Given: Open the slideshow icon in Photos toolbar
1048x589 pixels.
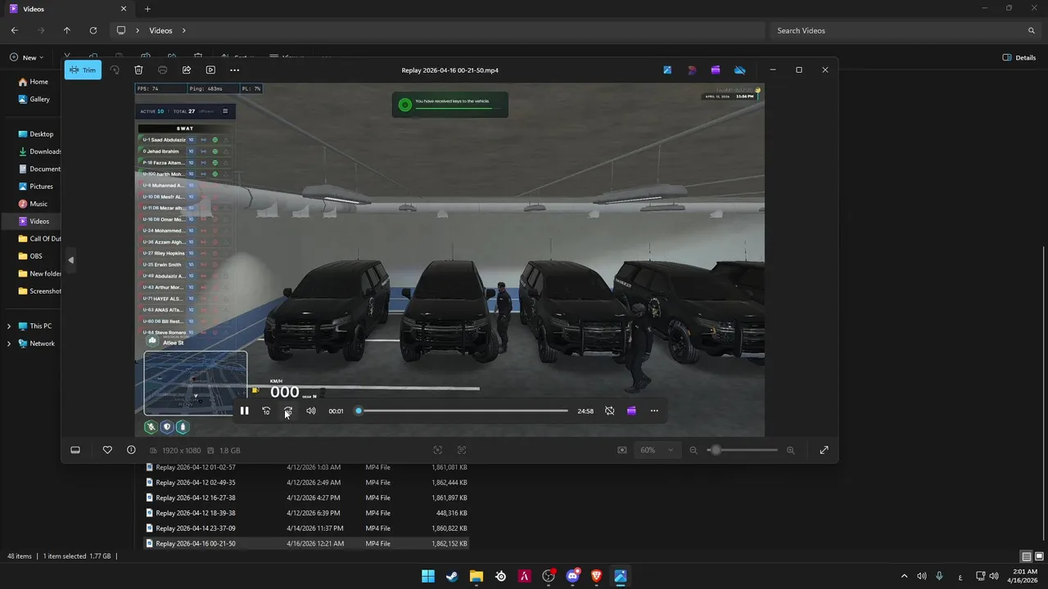Looking at the screenshot, I should point(210,70).
